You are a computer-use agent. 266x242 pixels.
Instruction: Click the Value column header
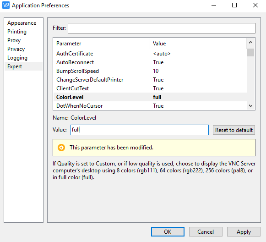coord(198,44)
